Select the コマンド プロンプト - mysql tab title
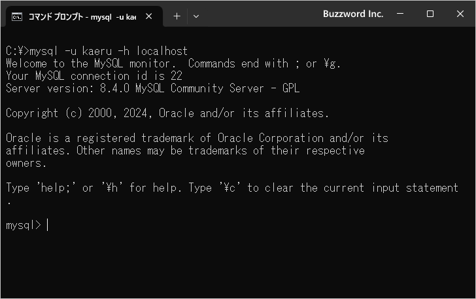This screenshot has height=299, width=476. pyautogui.click(x=82, y=17)
